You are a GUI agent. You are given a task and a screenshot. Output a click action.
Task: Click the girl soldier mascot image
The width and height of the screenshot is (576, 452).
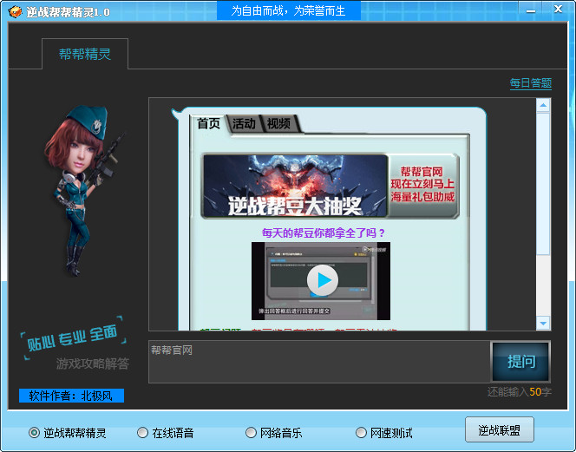click(x=83, y=190)
